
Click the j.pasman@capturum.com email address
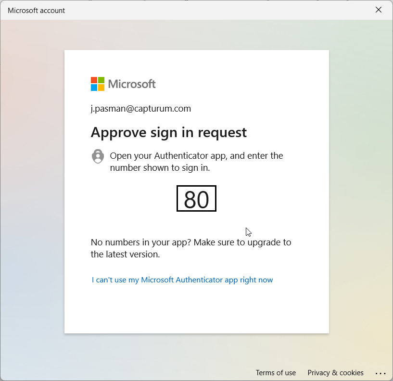[x=141, y=109]
